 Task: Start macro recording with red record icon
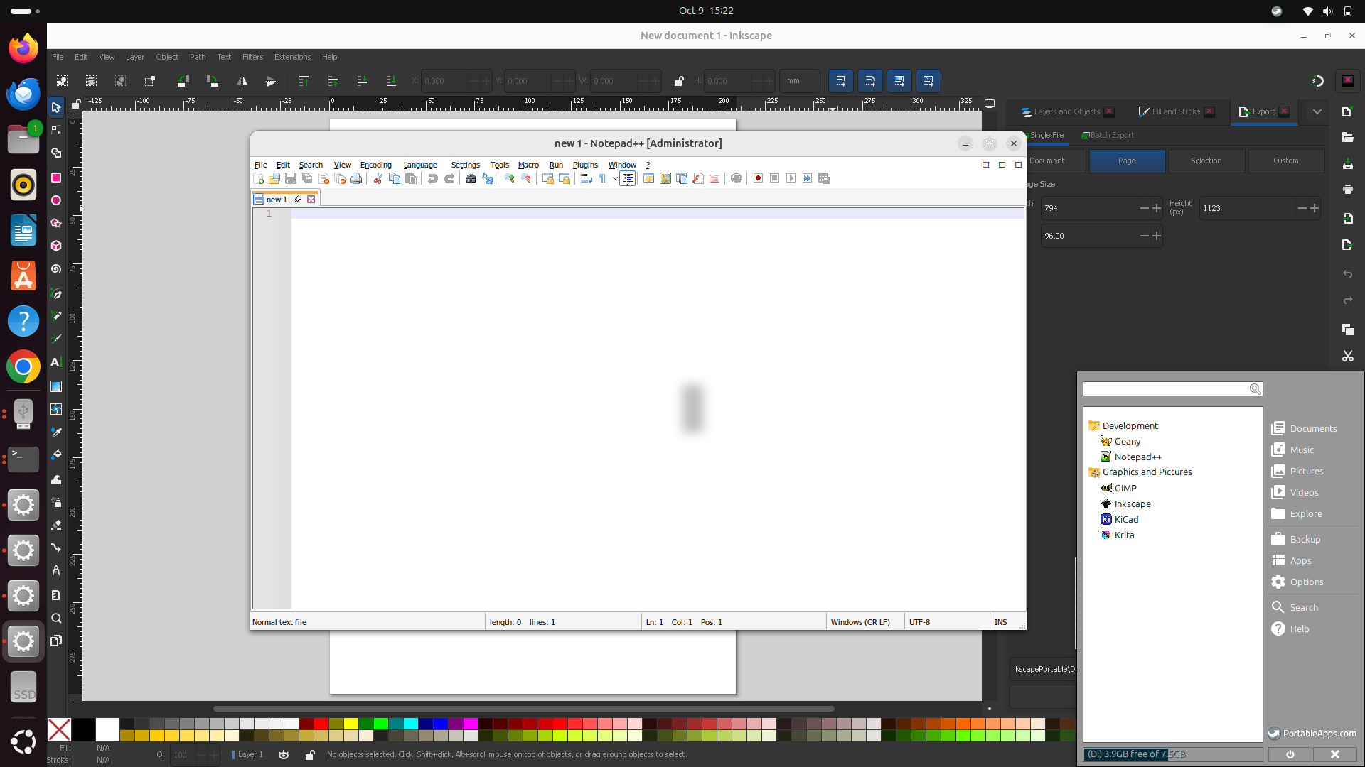758,178
